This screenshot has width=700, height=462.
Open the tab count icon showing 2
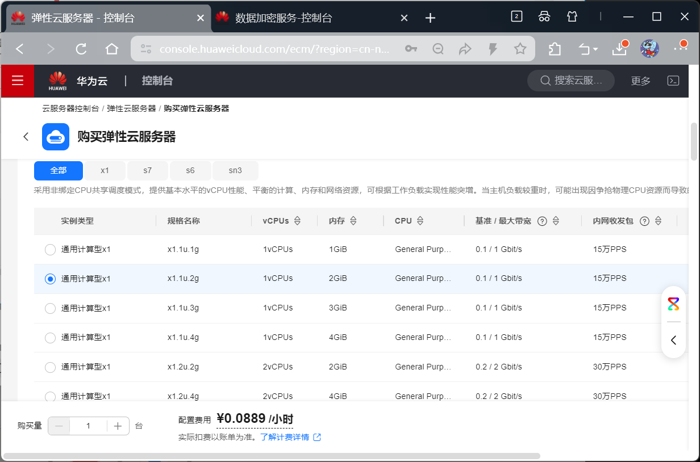(516, 16)
